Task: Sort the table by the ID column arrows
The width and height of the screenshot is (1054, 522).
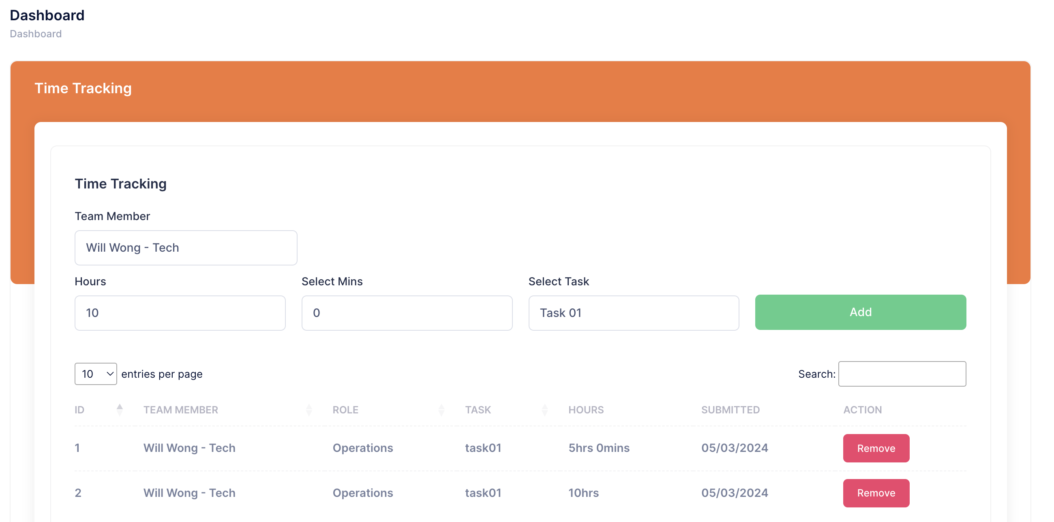Action: point(120,409)
